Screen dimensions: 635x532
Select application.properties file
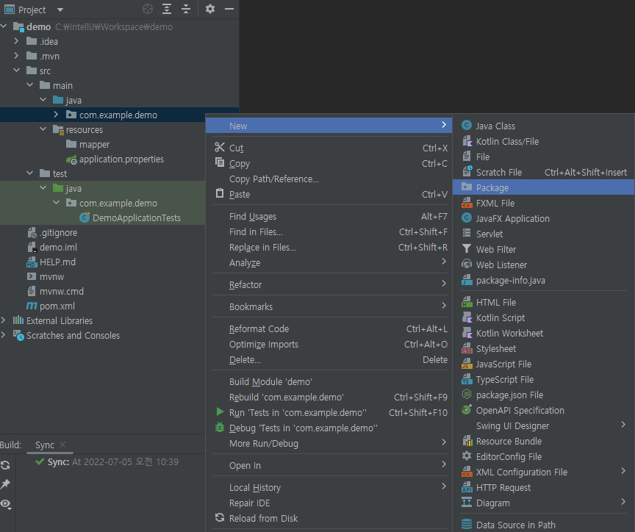coord(121,159)
